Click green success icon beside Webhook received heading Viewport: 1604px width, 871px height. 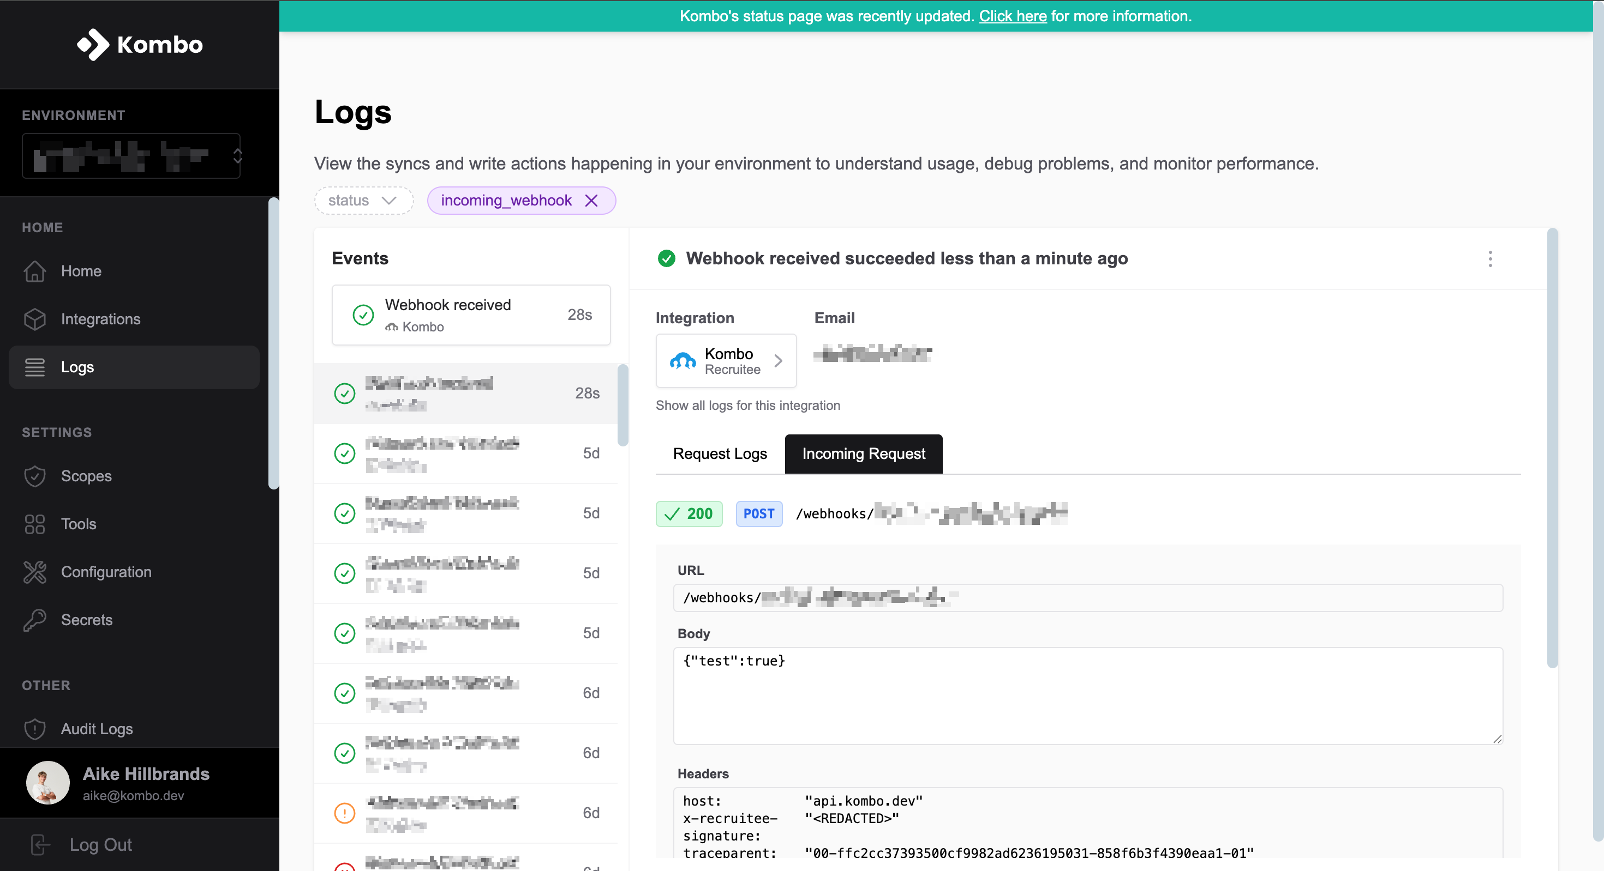coord(666,258)
